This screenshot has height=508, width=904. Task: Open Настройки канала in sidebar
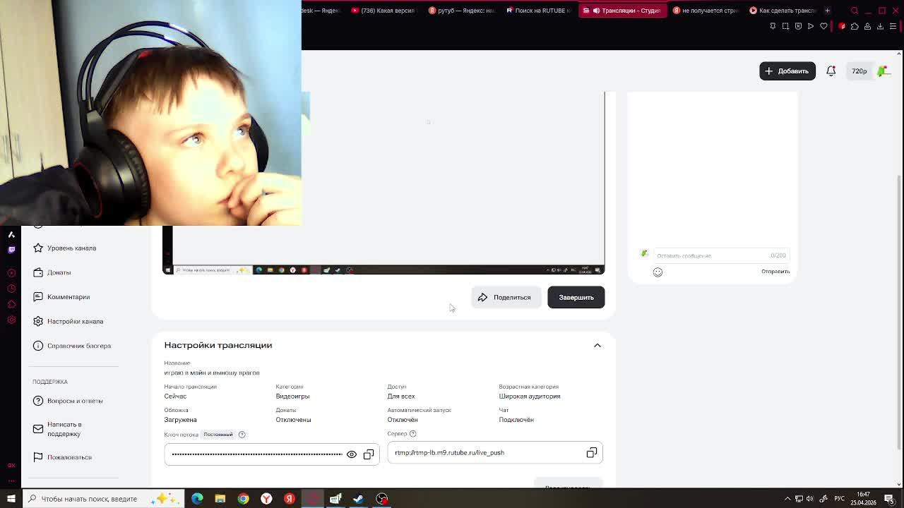pos(68,321)
